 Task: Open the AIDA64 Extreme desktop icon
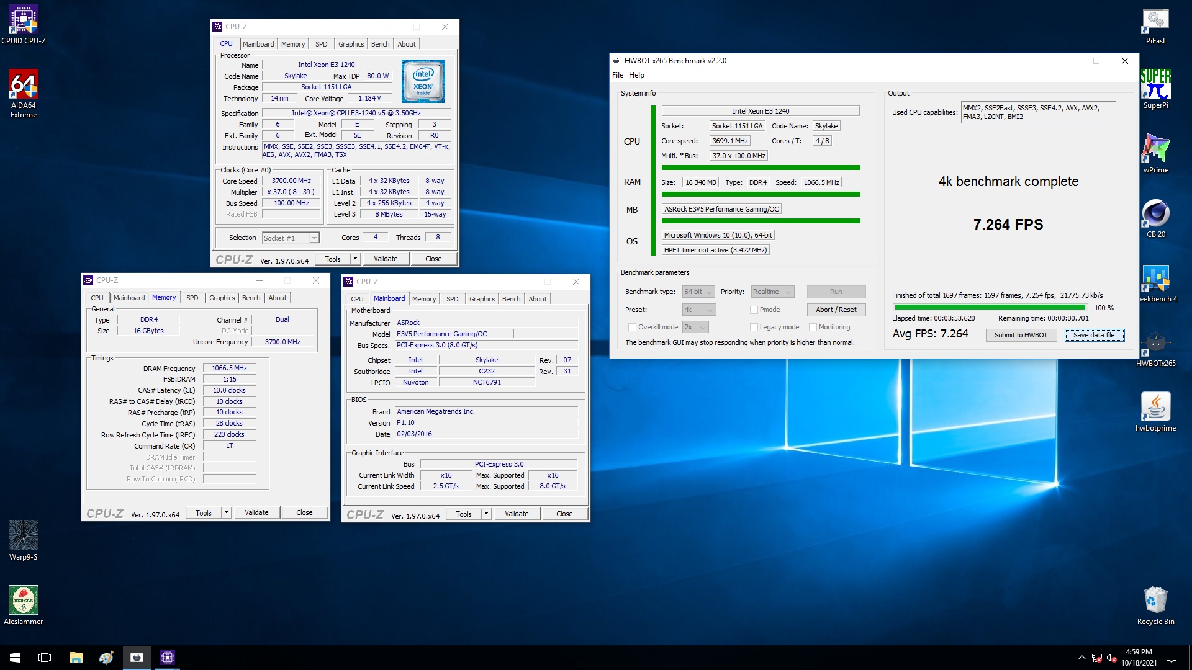click(x=24, y=93)
